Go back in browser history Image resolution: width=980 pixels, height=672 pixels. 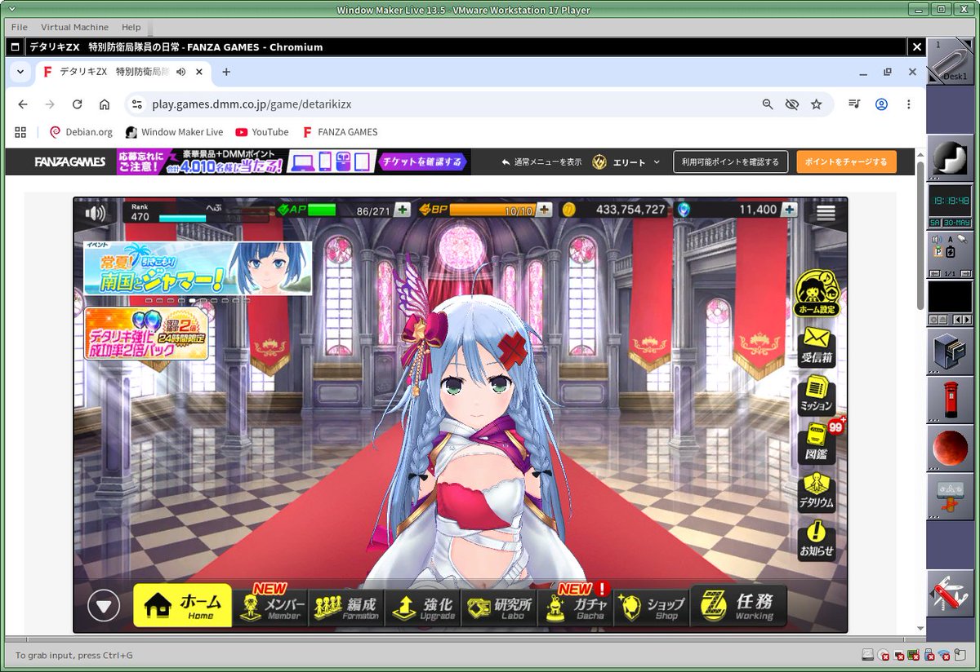click(x=23, y=104)
